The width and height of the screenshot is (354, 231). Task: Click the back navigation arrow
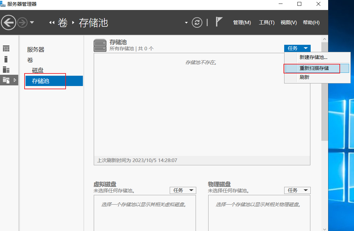click(x=9, y=23)
